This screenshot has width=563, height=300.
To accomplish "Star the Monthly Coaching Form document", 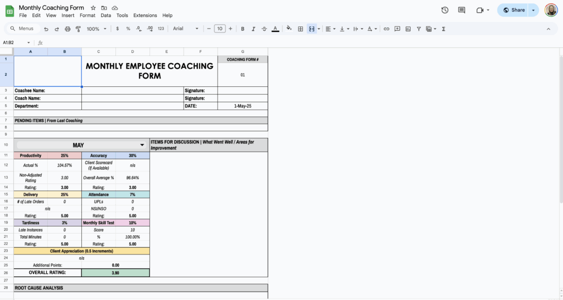I will [x=93, y=8].
